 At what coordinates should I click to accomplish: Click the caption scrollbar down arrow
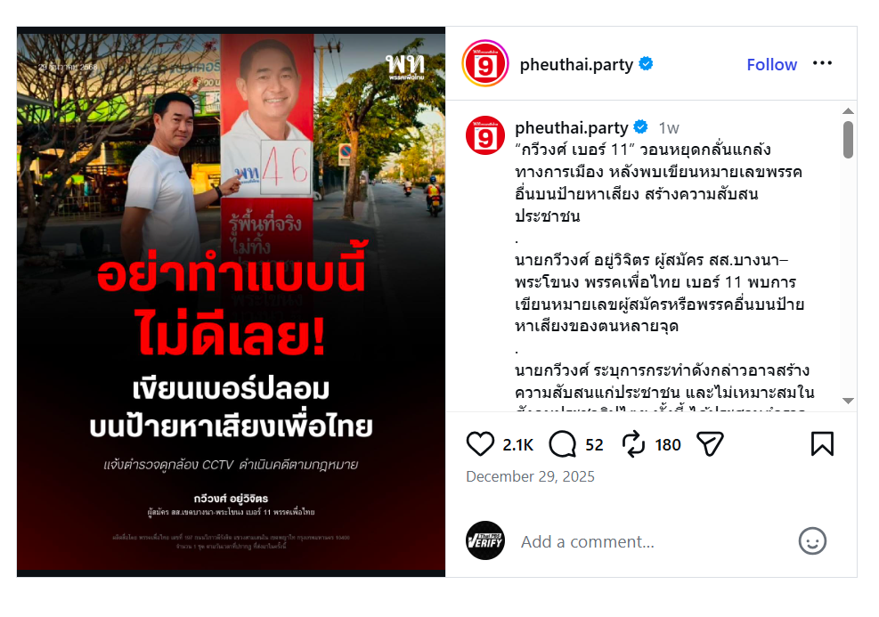click(x=848, y=401)
